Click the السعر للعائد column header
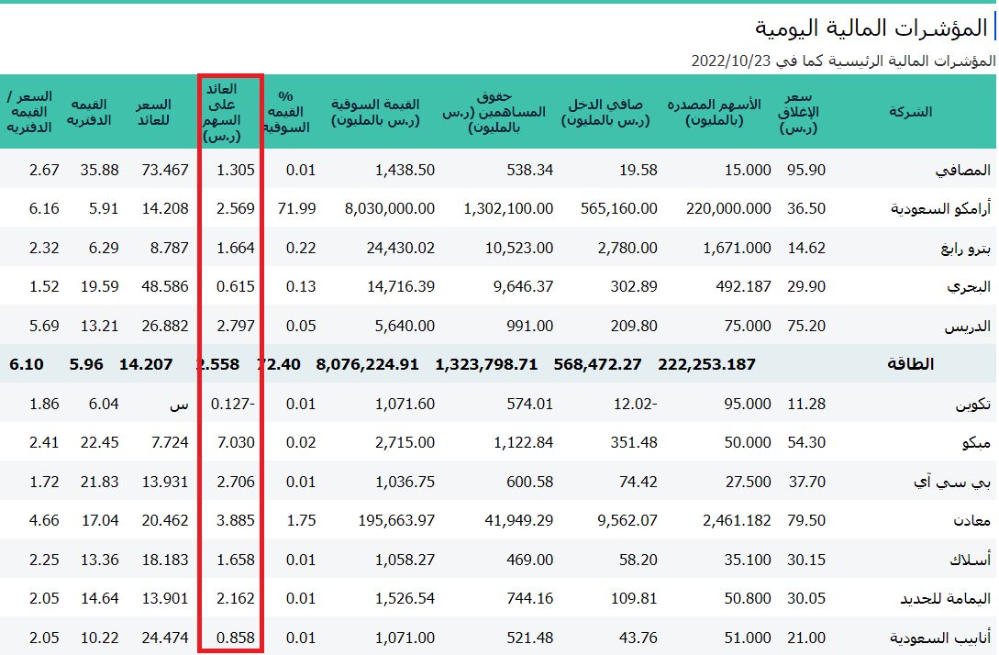 153,112
